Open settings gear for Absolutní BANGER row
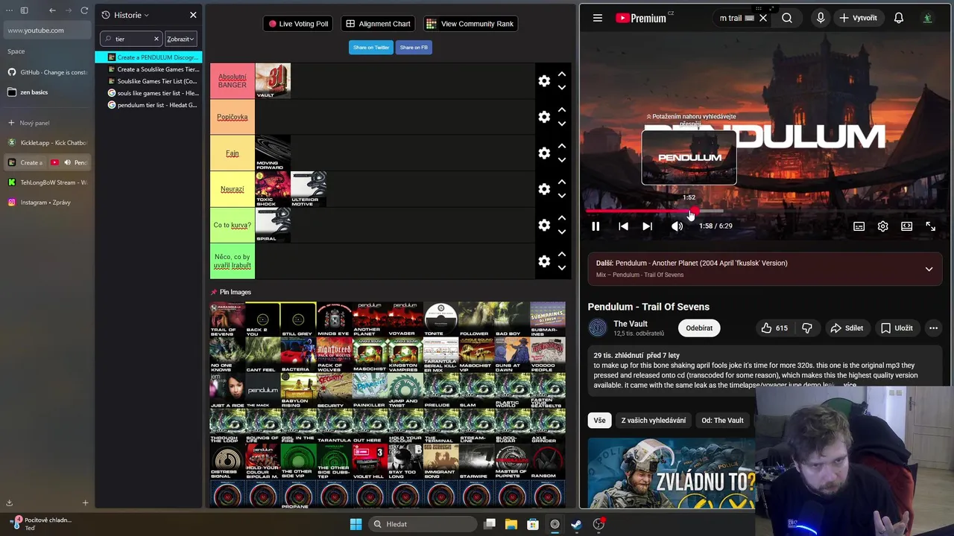The width and height of the screenshot is (954, 536). pos(544,81)
